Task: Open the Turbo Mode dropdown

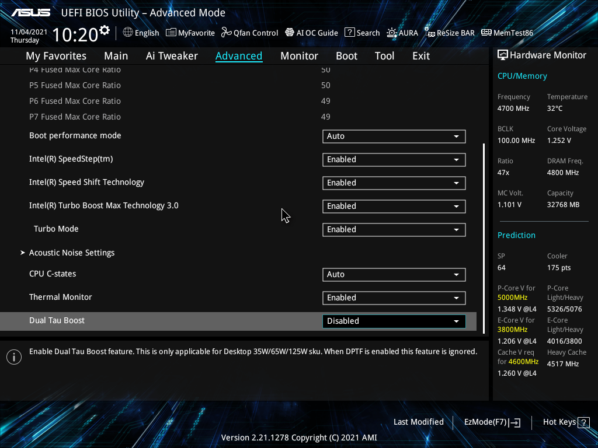Action: [x=394, y=229]
